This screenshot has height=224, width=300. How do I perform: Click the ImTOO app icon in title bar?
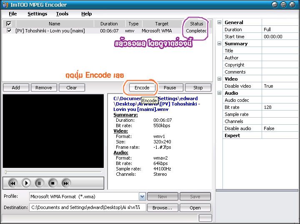tap(5, 5)
